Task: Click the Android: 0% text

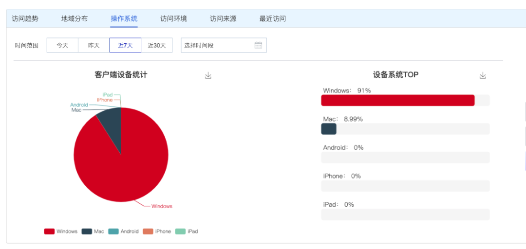Action: tap(343, 147)
